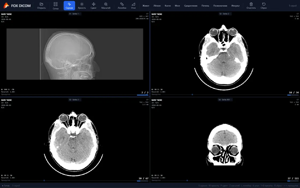Apply the Живот window preset
This screenshot has width=300, height=188.
[x=146, y=6]
